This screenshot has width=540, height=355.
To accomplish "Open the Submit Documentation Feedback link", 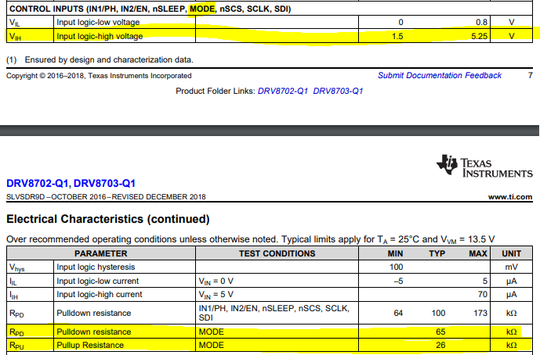I will (440, 76).
